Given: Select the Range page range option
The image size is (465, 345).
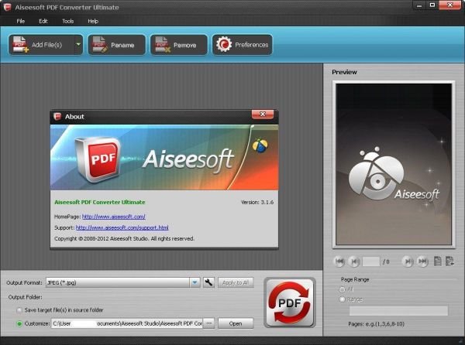Looking at the screenshot, I should click(x=342, y=299).
